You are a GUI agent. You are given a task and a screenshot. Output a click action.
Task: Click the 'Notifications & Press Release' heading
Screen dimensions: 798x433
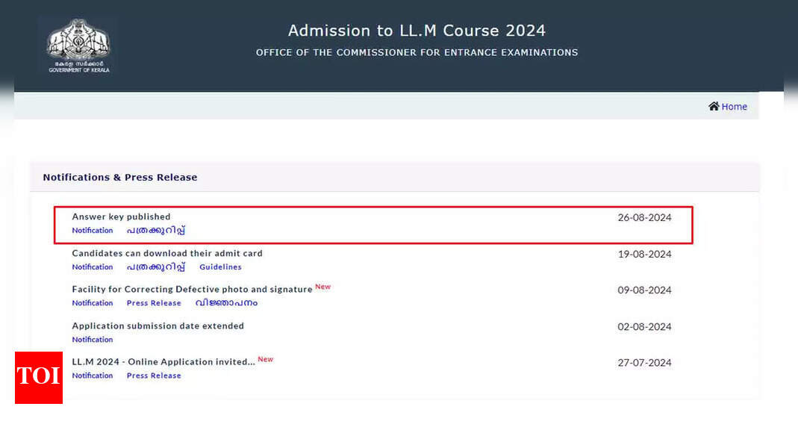click(120, 178)
